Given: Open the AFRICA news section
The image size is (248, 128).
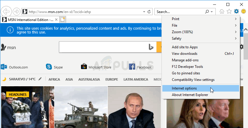Looking at the screenshot, I should (x=54, y=79).
